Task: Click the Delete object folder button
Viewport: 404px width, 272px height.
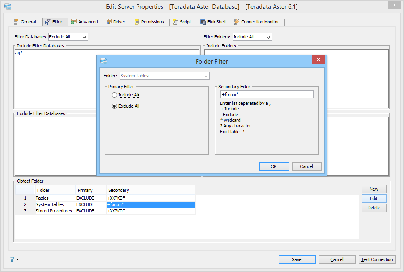Action: coord(374,208)
